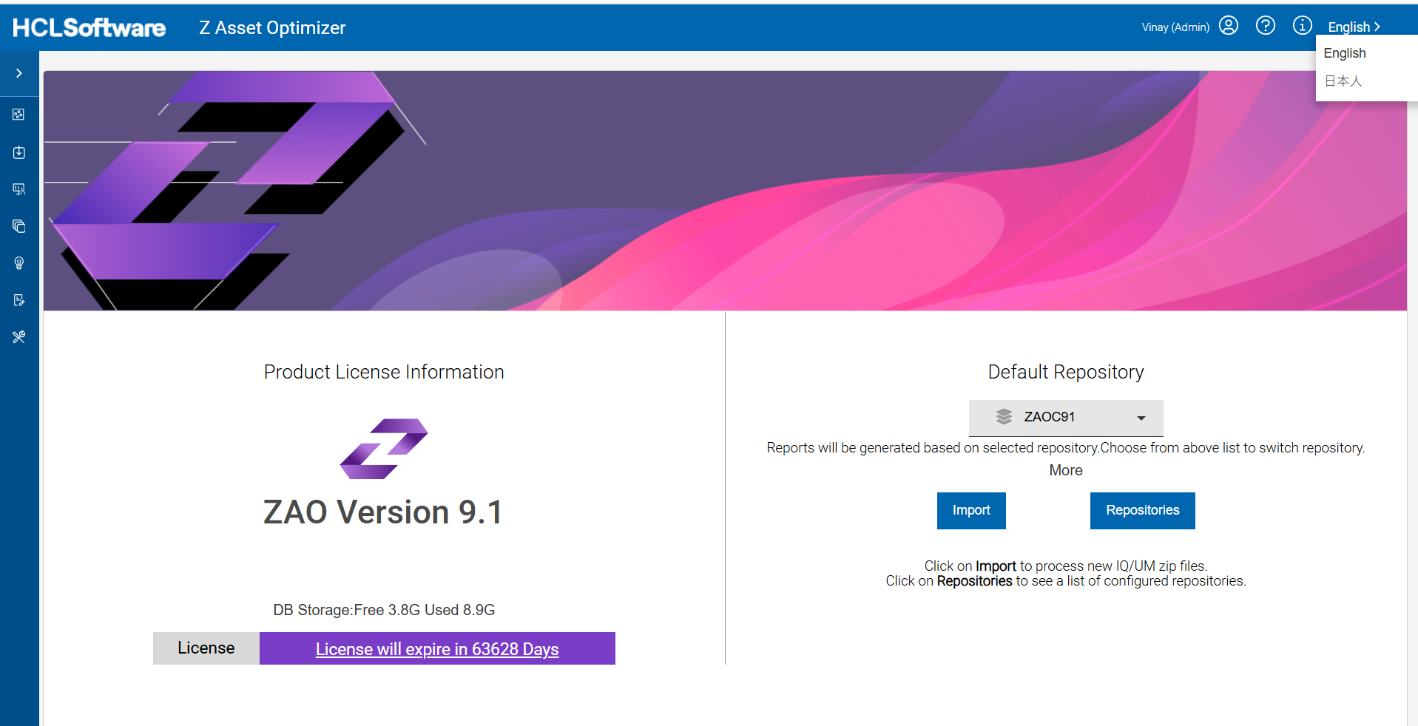Image resolution: width=1418 pixels, height=726 pixels.
Task: Click the purple ZAO logo above the version
Action: [384, 449]
